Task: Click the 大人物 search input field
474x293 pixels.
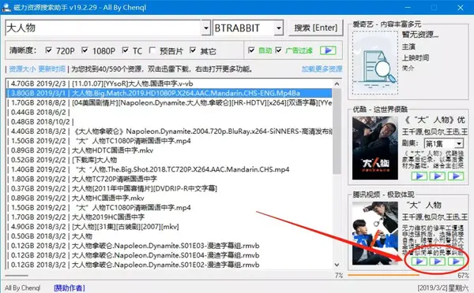Action: 103,28
